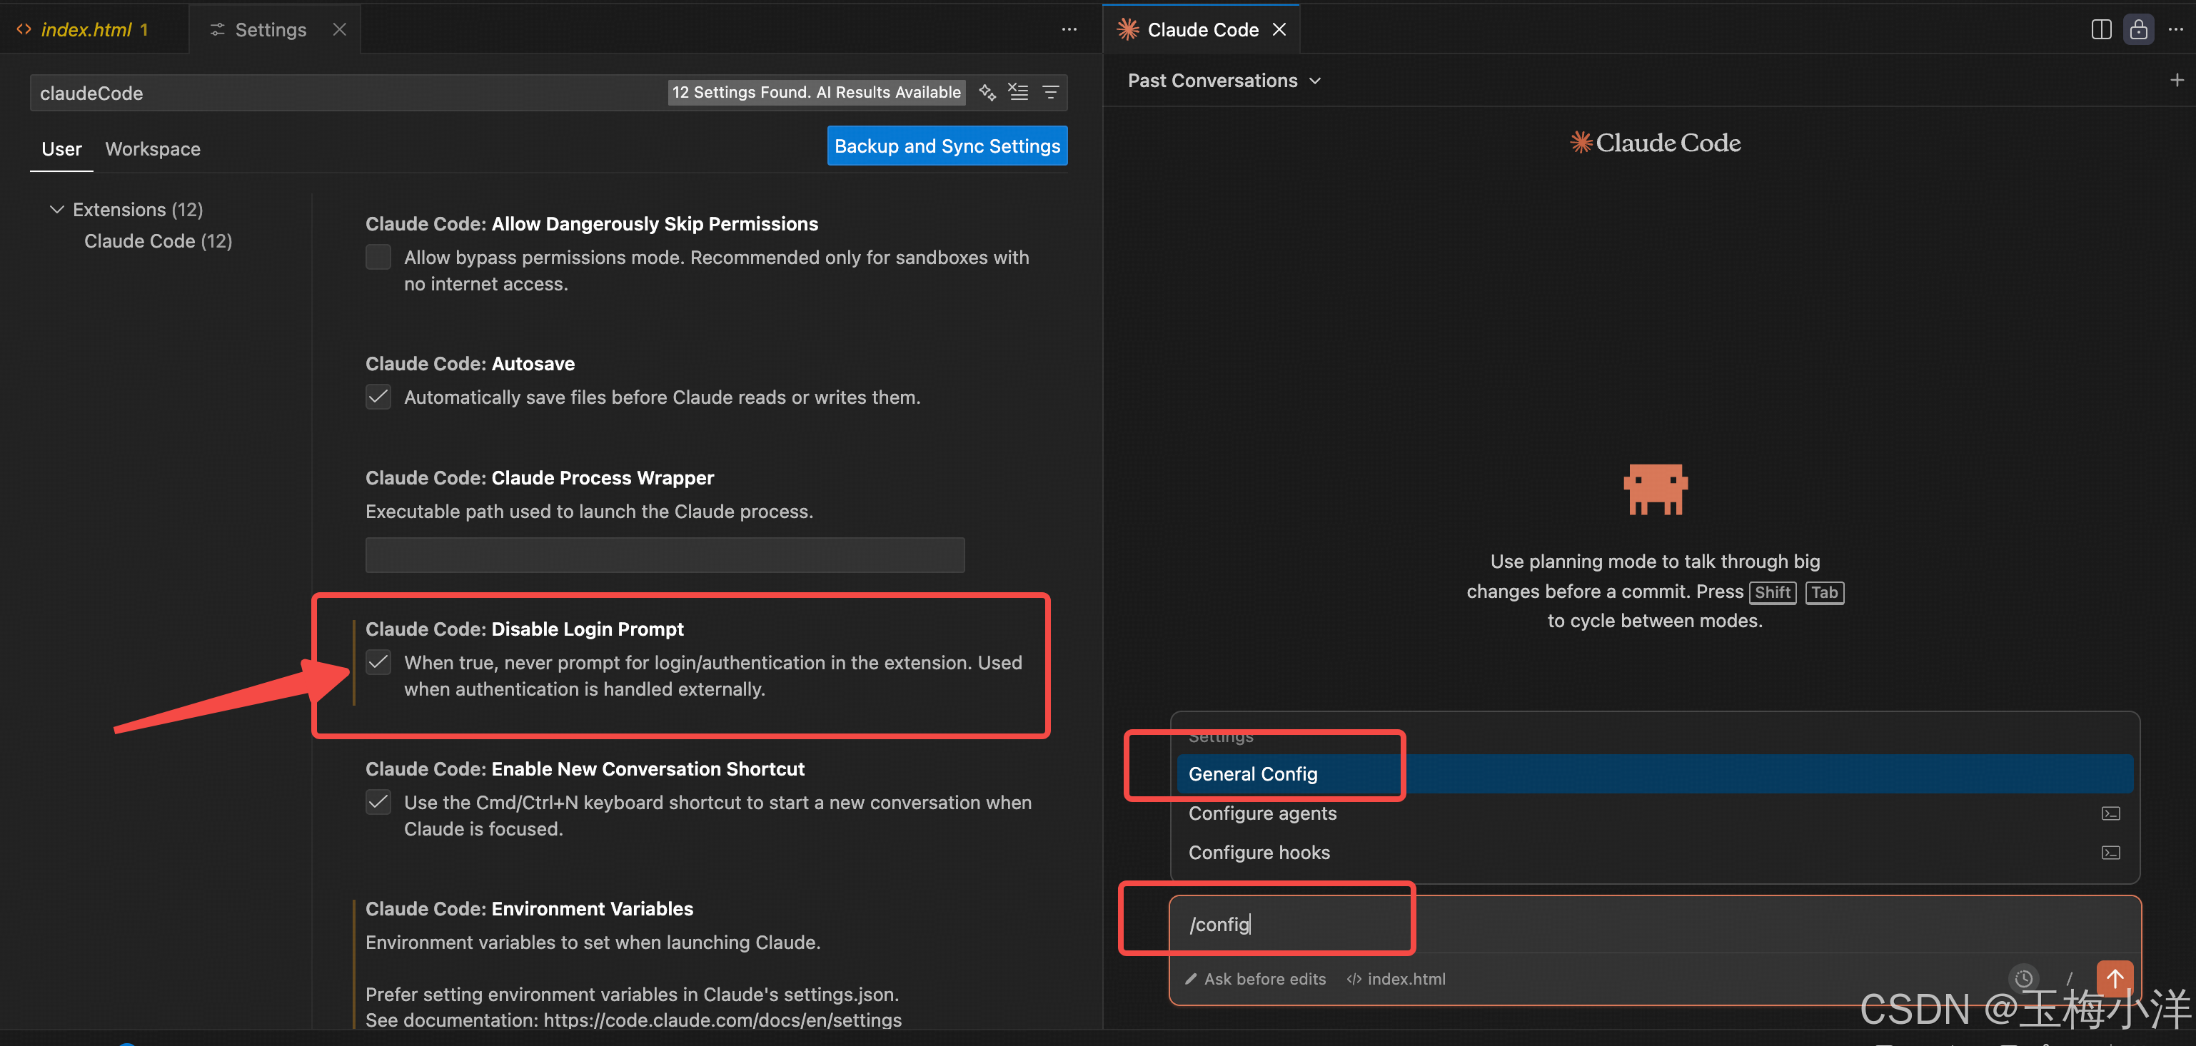Image resolution: width=2196 pixels, height=1046 pixels.
Task: Disable the Autosave checkbox
Action: tap(378, 396)
